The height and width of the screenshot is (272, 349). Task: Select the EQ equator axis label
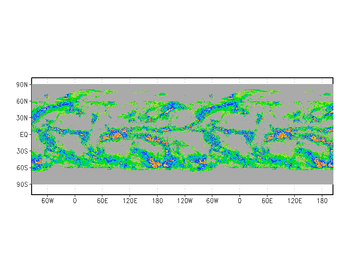24,135
